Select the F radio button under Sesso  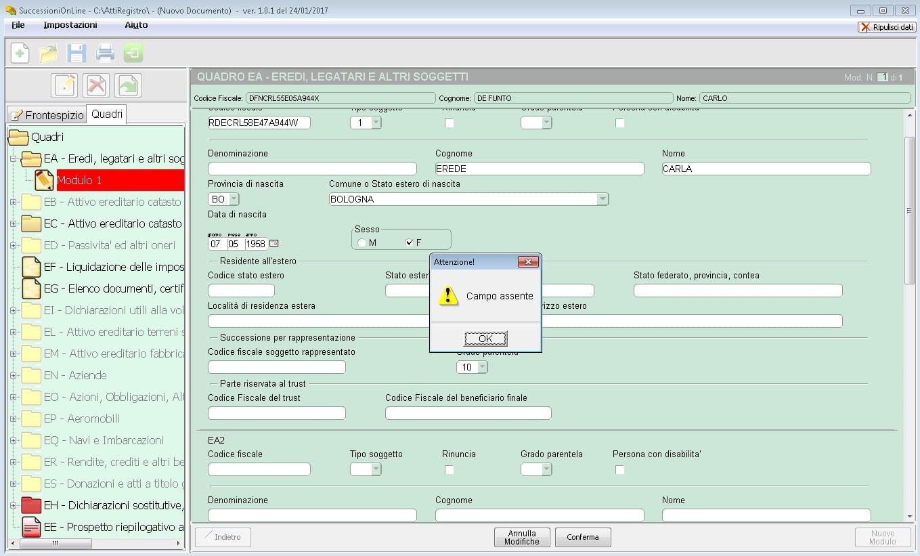[409, 242]
